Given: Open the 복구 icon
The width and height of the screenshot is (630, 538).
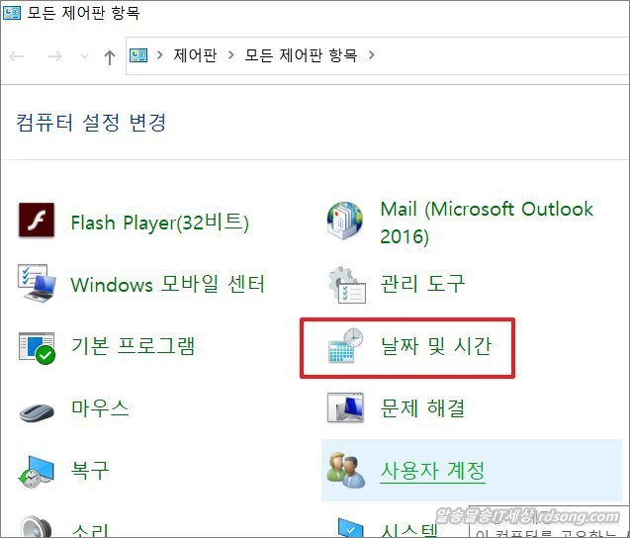Looking at the screenshot, I should coord(37,470).
